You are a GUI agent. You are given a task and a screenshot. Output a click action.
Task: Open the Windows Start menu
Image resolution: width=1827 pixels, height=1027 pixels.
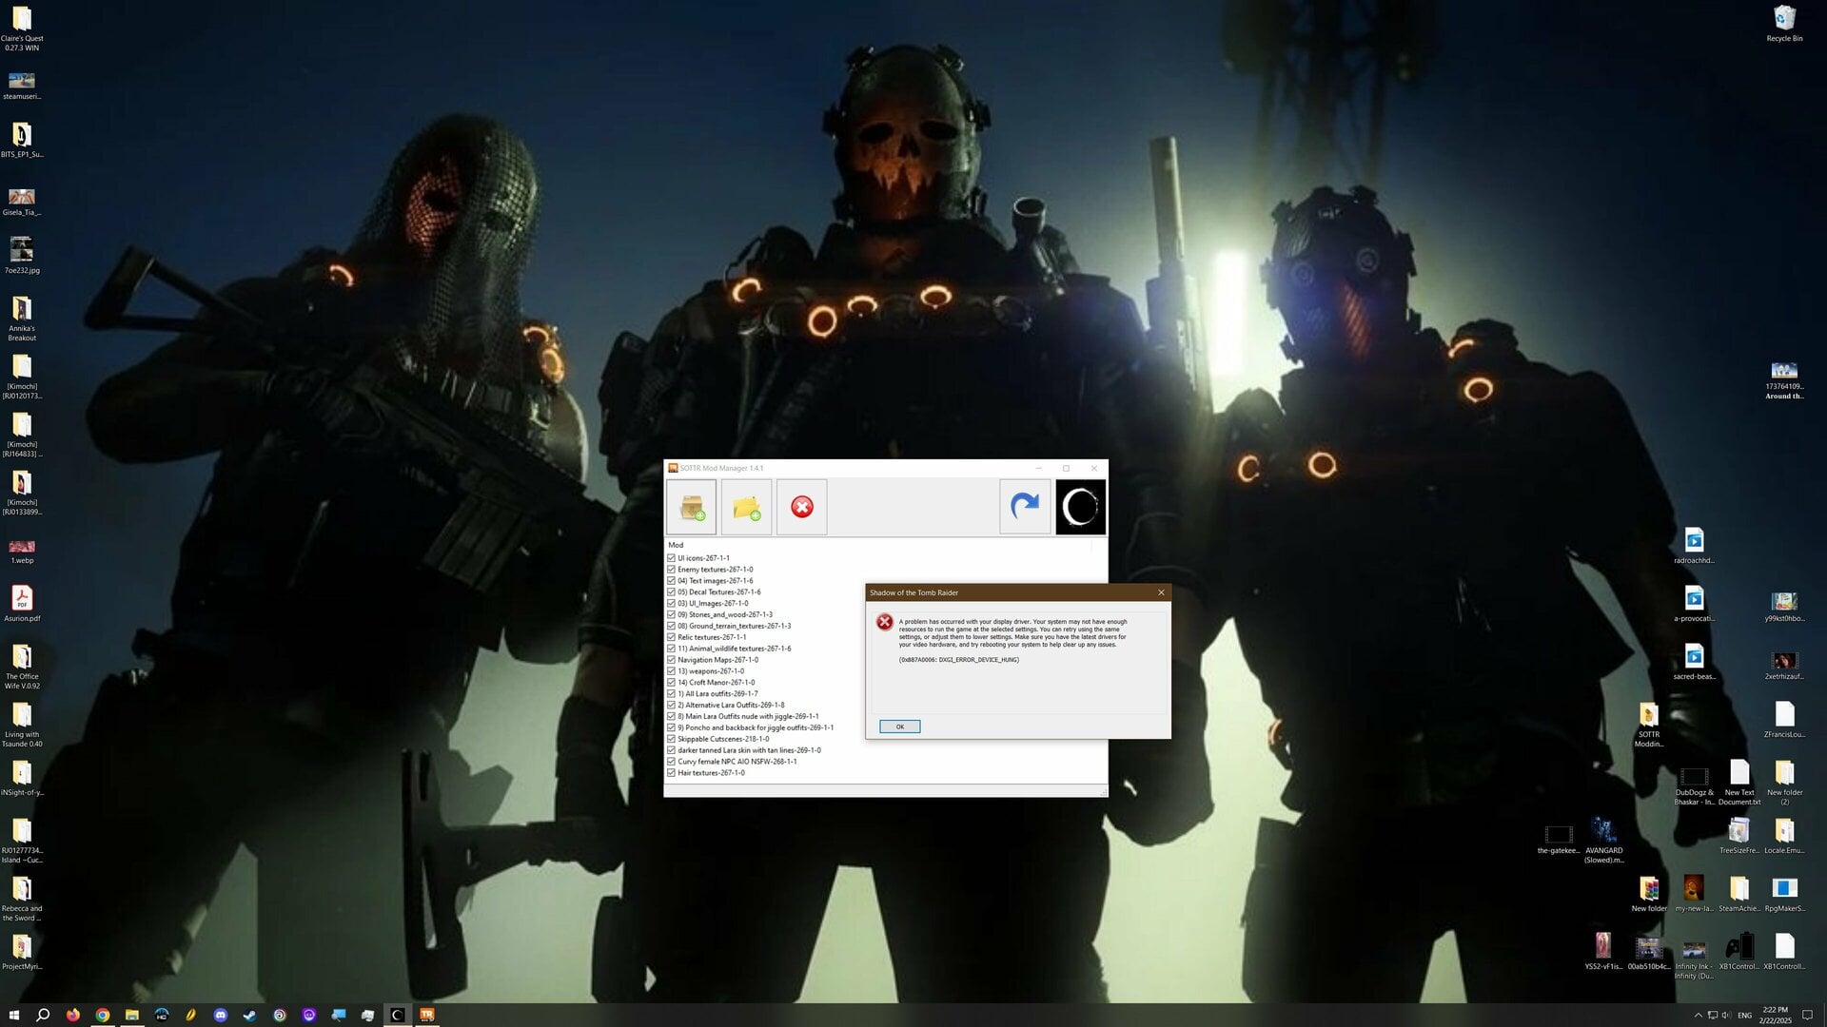pyautogui.click(x=14, y=1015)
